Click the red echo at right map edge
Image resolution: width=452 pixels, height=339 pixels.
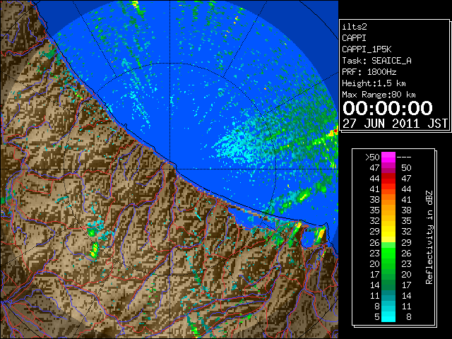point(335,131)
